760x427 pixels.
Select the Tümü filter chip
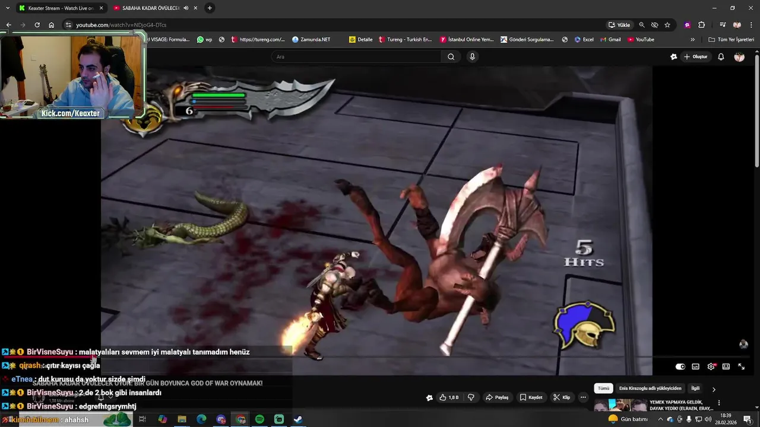[603, 388]
